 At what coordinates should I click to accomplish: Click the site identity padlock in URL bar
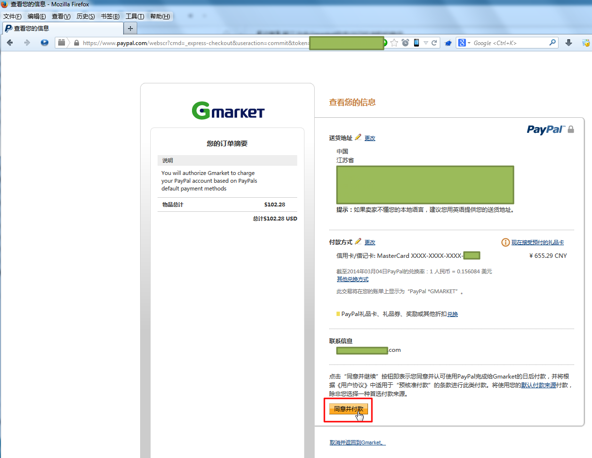pos(76,43)
